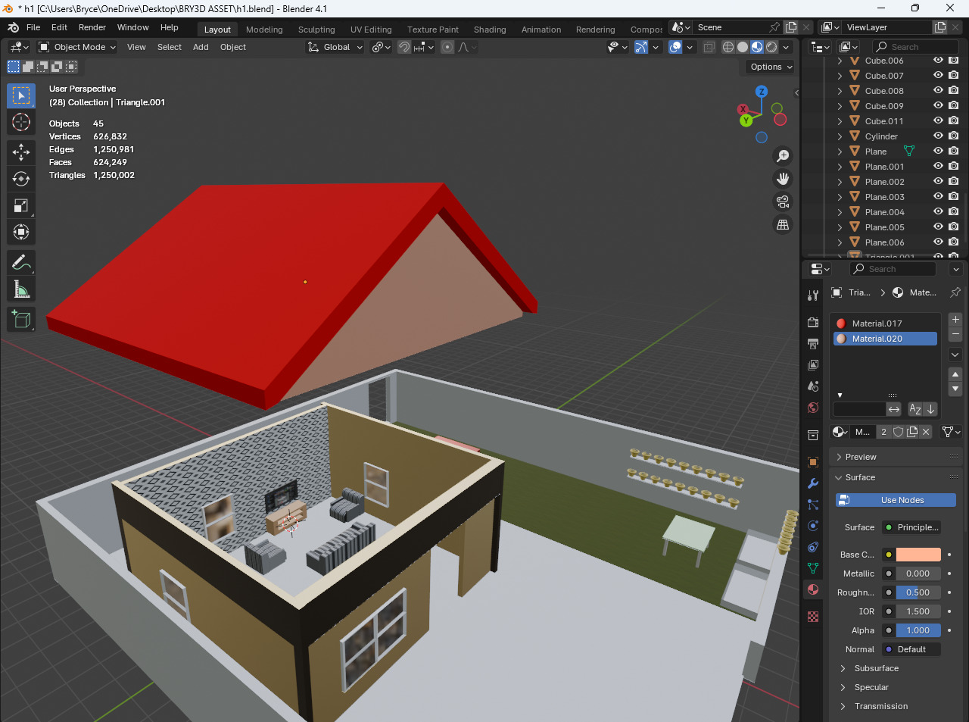
Task: Click the Use Nodes button
Action: (896, 500)
